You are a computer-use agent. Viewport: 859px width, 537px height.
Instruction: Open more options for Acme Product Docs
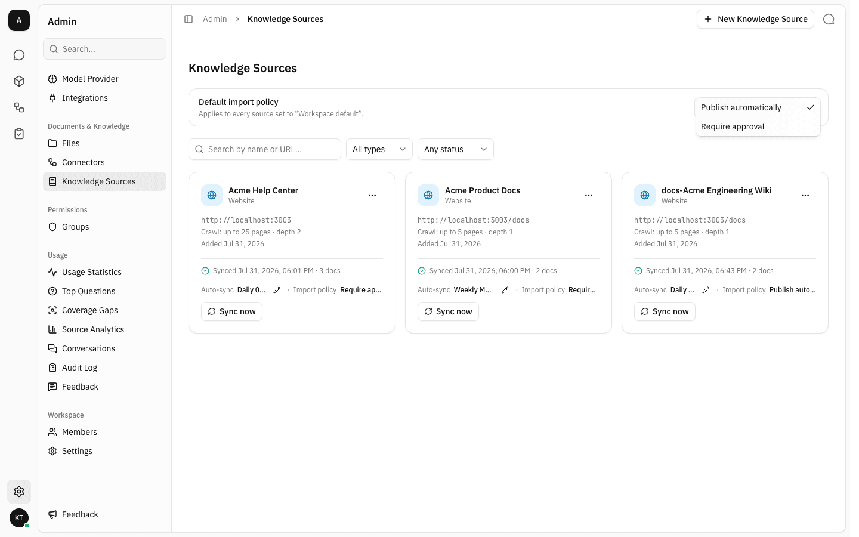pyautogui.click(x=589, y=195)
